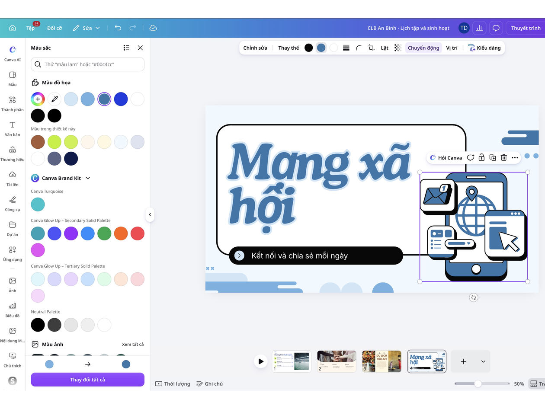The width and height of the screenshot is (545, 409).
Task: Select white color in top toolbar
Action: [333, 48]
